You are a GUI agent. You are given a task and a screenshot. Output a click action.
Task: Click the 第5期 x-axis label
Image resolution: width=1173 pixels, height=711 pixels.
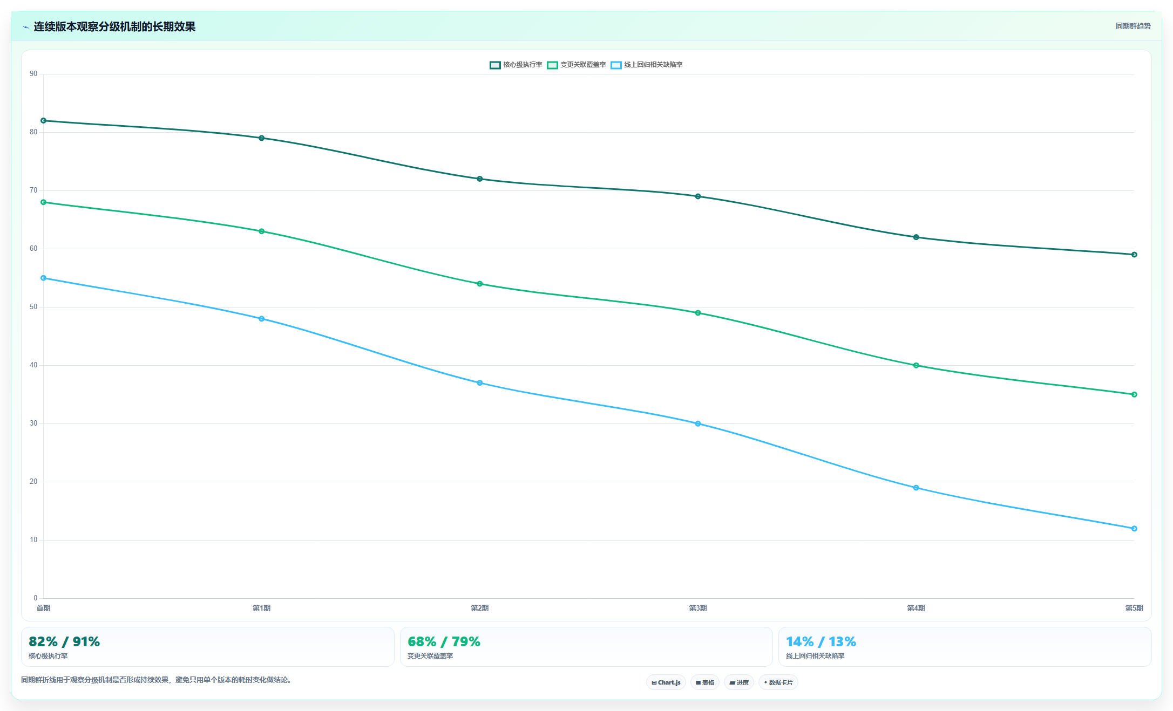[x=1134, y=608]
